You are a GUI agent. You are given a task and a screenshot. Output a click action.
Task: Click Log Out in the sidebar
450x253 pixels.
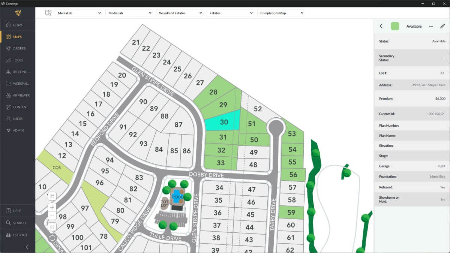pyautogui.click(x=19, y=235)
